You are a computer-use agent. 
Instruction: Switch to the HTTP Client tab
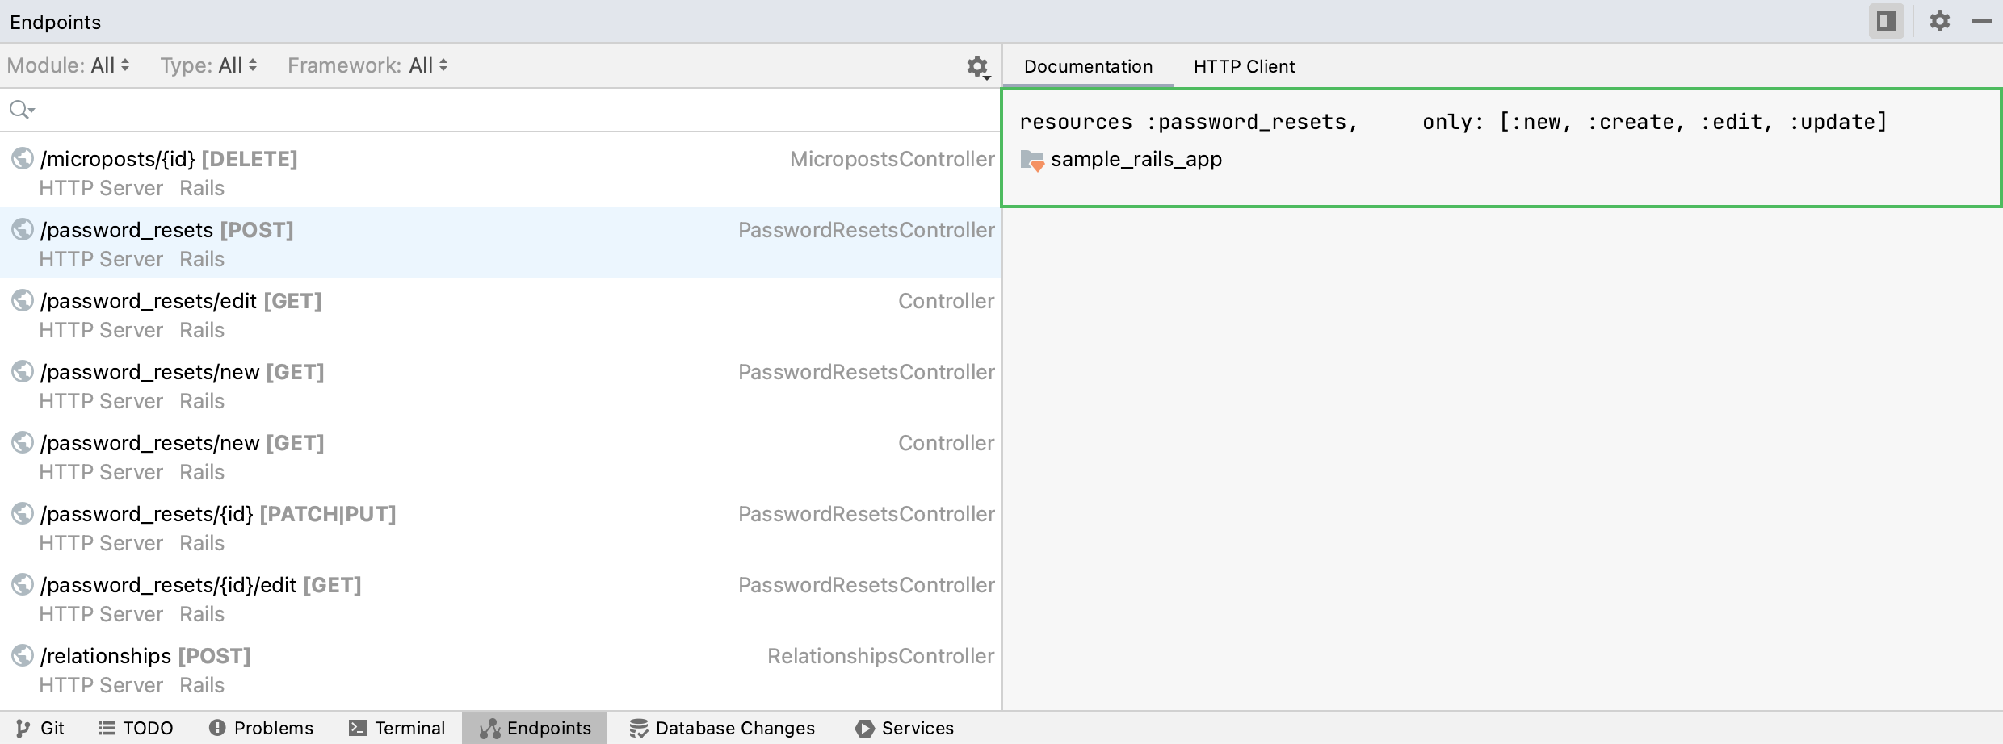pyautogui.click(x=1245, y=66)
